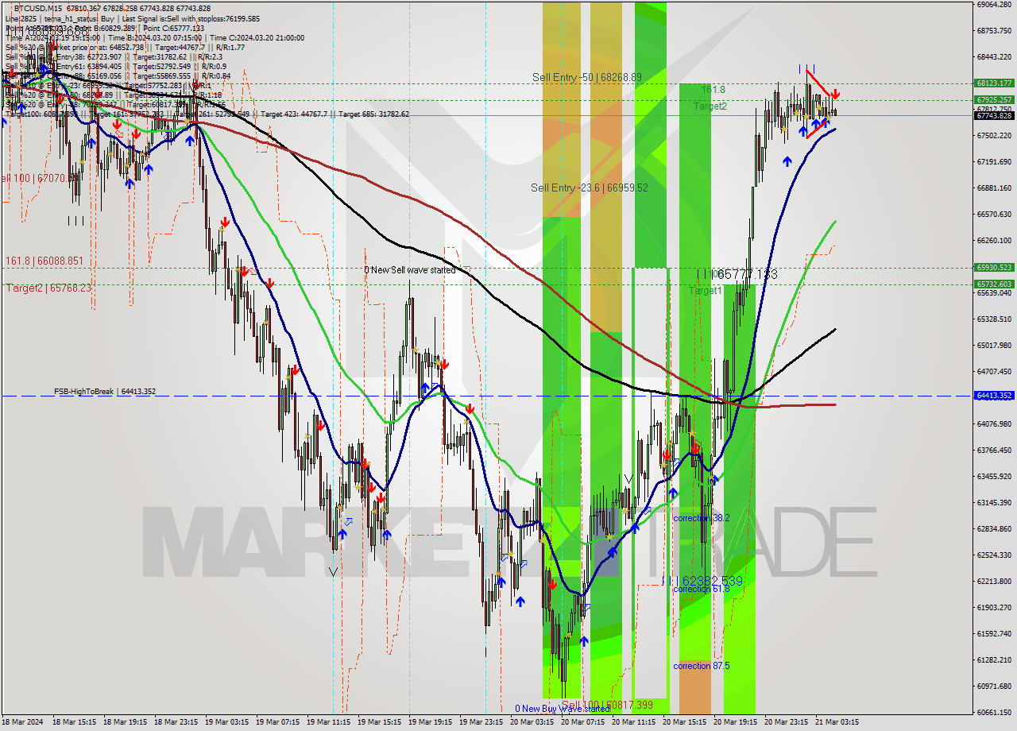
Task: Click the blue 64413.352 price tag
Action: tap(994, 396)
